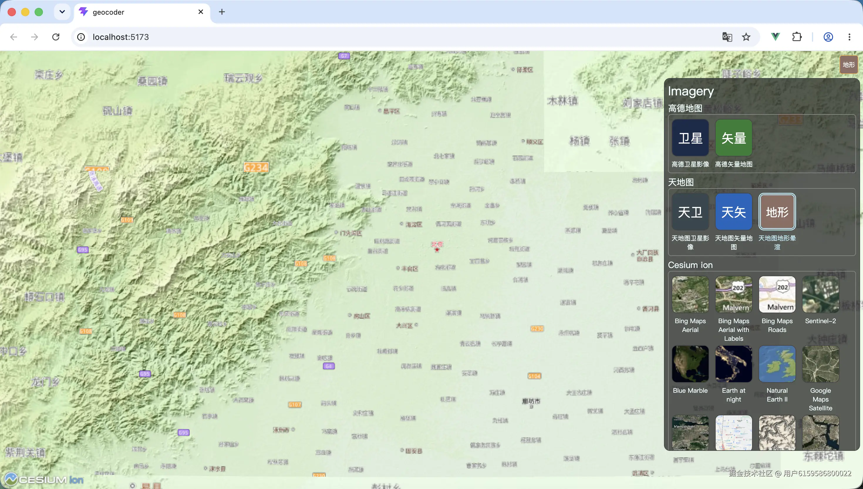Screen dimensions: 863x489
Task: Open the Google Translate page icon
Action: [x=727, y=37]
